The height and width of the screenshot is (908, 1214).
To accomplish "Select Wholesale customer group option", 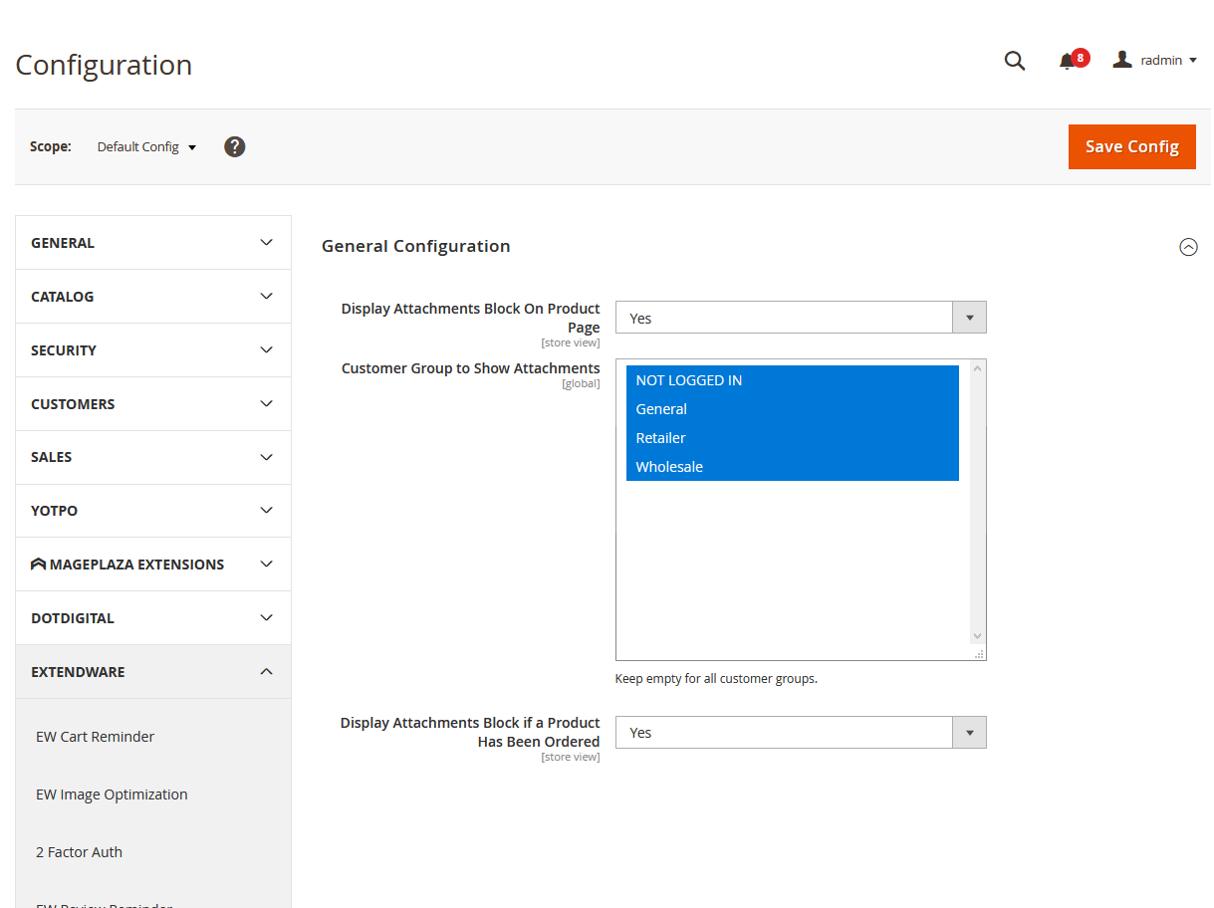I will (793, 467).
